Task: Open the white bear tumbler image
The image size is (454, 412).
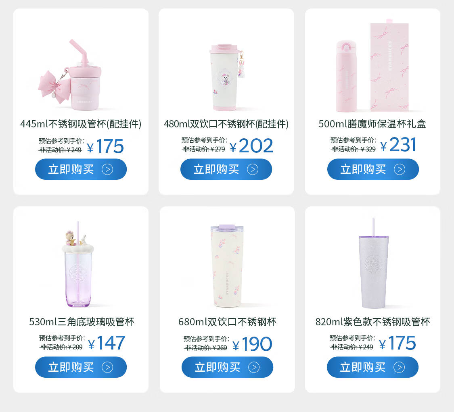Action: pos(227,77)
